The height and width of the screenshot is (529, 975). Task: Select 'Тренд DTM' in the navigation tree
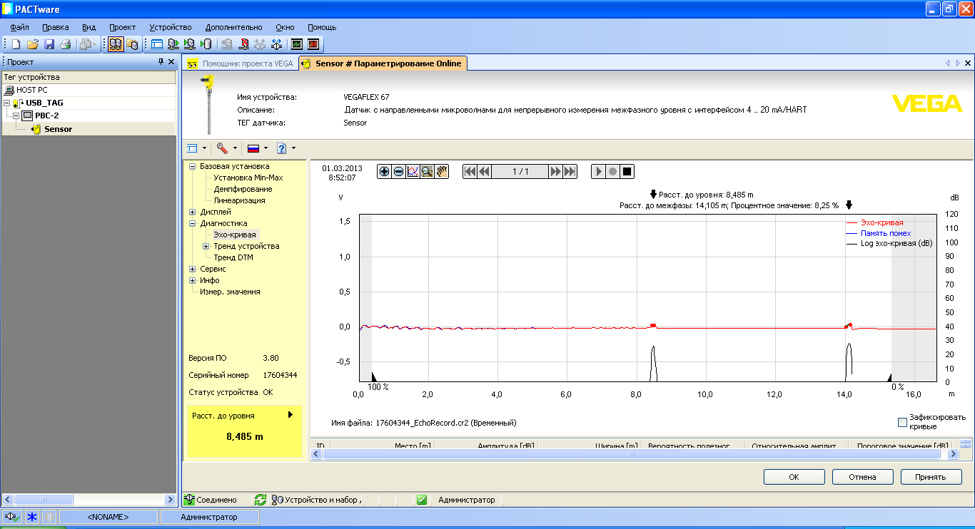click(x=233, y=257)
